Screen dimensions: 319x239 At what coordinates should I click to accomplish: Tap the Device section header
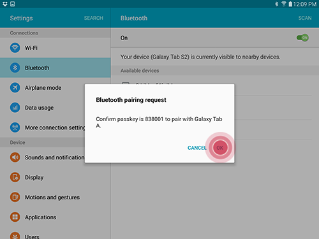(17, 143)
